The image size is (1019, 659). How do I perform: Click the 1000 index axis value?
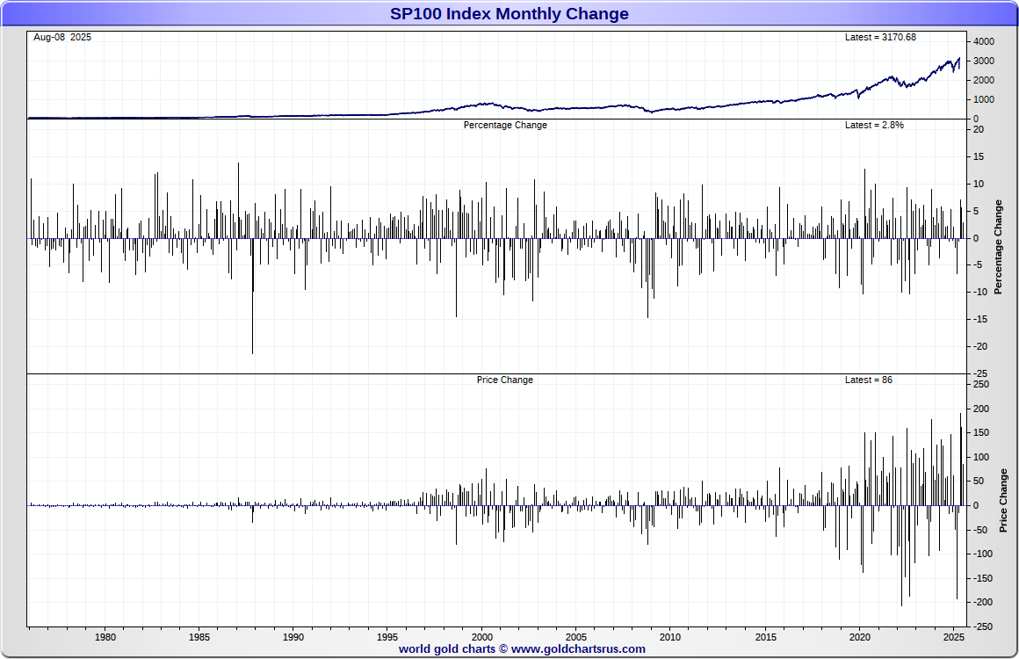[x=984, y=100]
